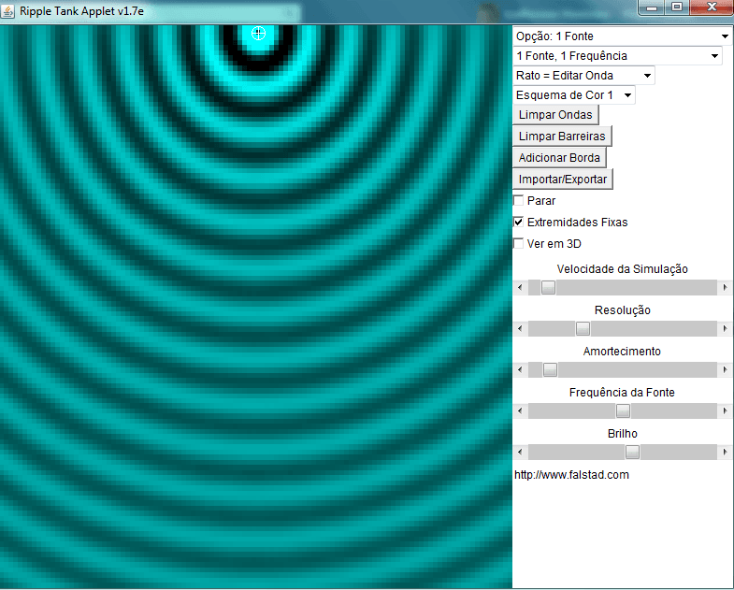Click right arrow of Brilho slider
Viewport: 734px width, 590px height.
click(x=725, y=452)
